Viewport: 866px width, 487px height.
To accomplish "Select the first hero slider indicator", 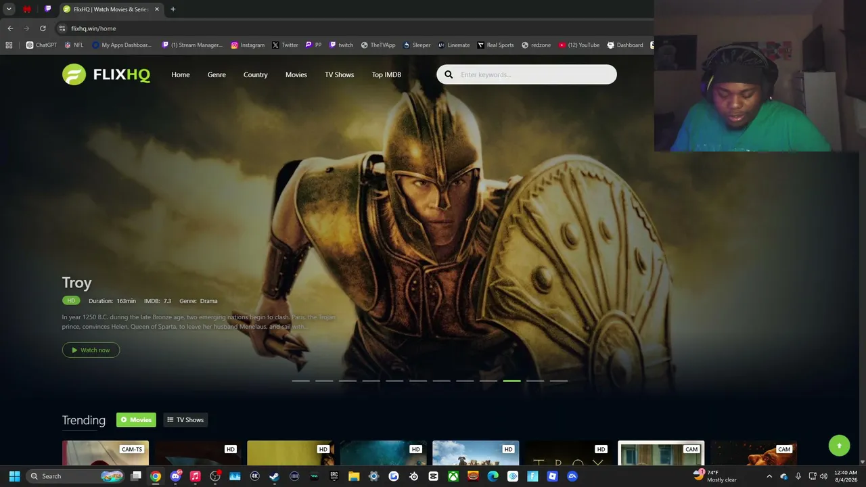I will [300, 381].
